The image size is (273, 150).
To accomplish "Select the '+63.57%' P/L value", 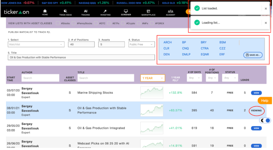I will pyautogui.click(x=175, y=110).
